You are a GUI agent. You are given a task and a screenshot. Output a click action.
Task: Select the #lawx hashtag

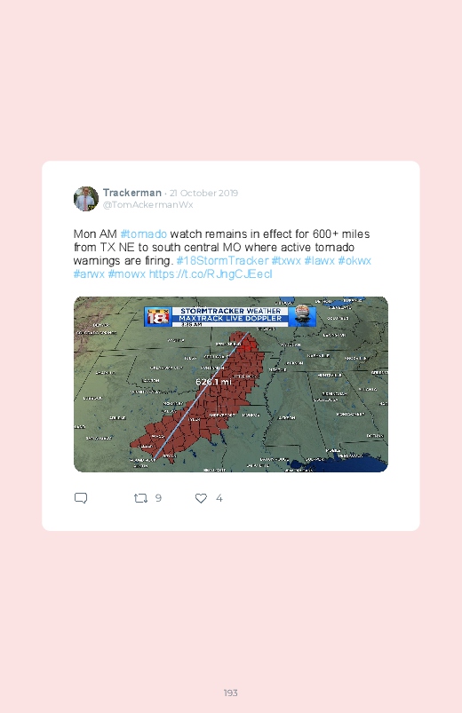click(320, 260)
